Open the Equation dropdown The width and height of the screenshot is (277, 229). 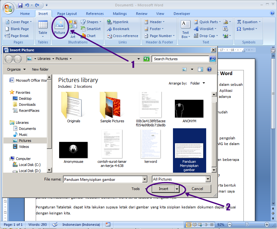coord(249,22)
